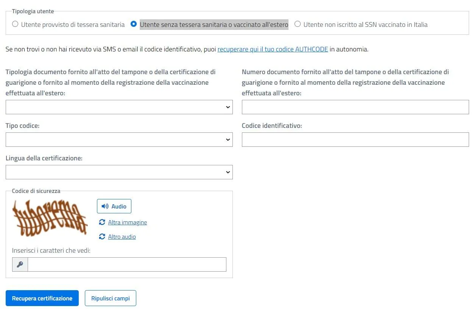
Task: Click the 'Altro audio' link
Action: [122, 237]
